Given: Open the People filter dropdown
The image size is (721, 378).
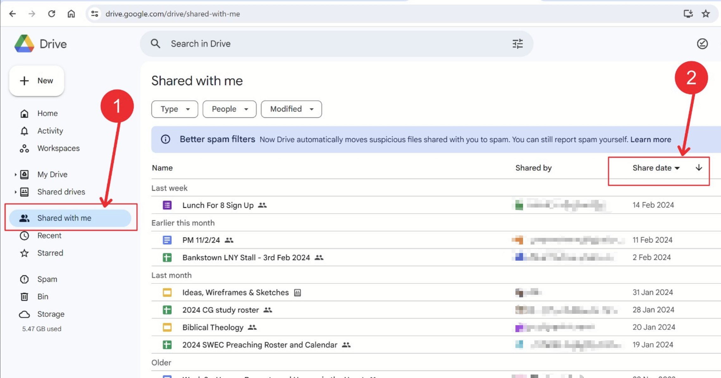Looking at the screenshot, I should pos(229,109).
